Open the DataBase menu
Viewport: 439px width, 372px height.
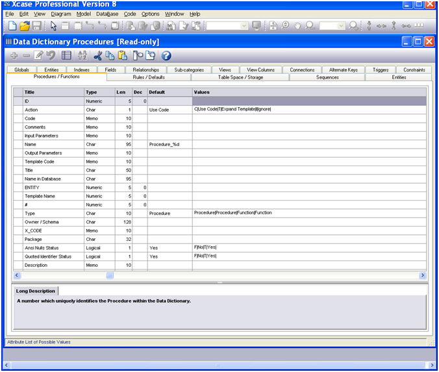click(x=107, y=14)
